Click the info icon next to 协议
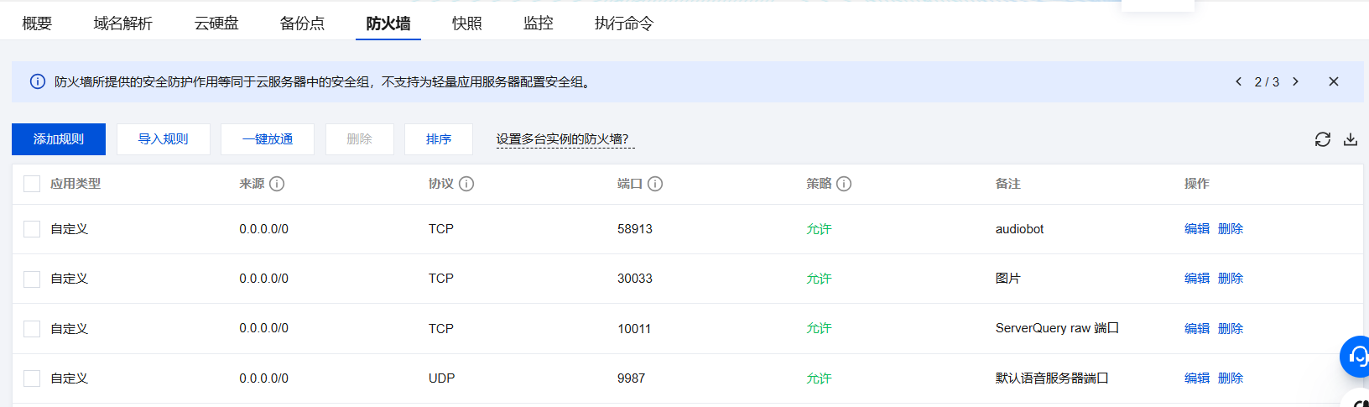This screenshot has width=1369, height=407. point(466,184)
